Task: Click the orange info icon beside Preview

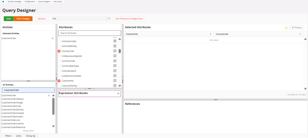Action: [286, 28]
